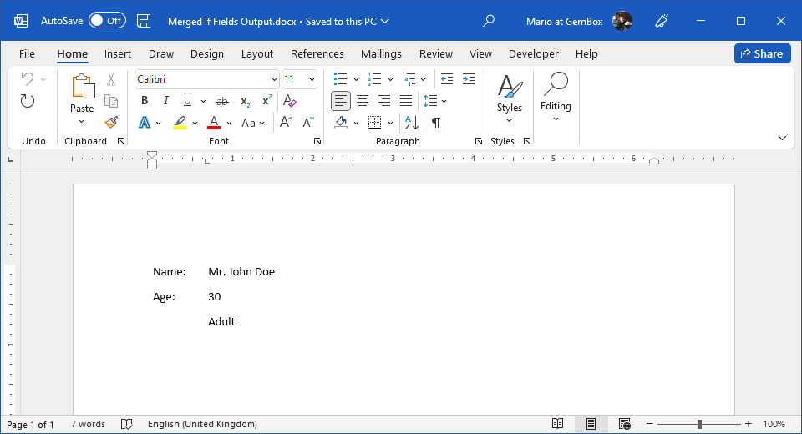The image size is (802, 434).
Task: Adjust the zoom slider in status bar
Action: pyautogui.click(x=699, y=424)
